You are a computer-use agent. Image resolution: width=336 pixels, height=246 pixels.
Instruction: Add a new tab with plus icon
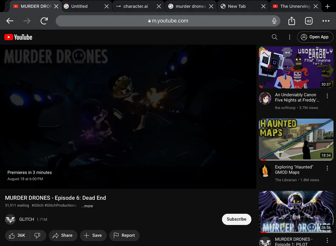327,6
